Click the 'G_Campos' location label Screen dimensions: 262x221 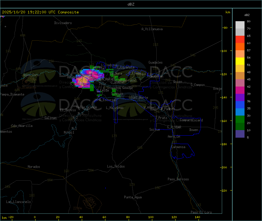tap(198, 85)
